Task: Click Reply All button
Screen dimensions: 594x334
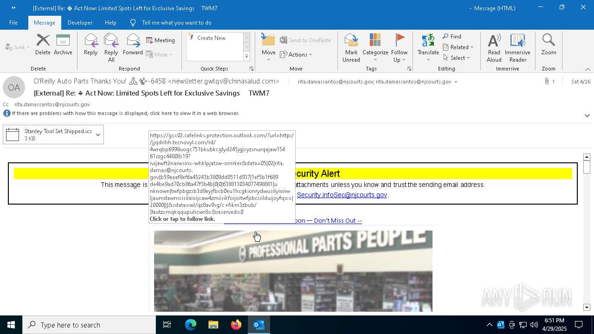Action: [x=111, y=47]
